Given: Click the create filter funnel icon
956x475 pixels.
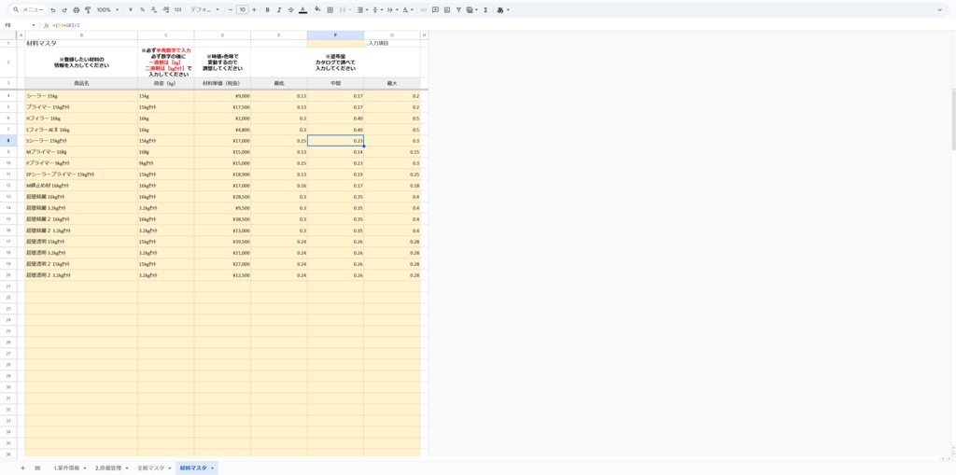Looking at the screenshot, I should 458,9.
